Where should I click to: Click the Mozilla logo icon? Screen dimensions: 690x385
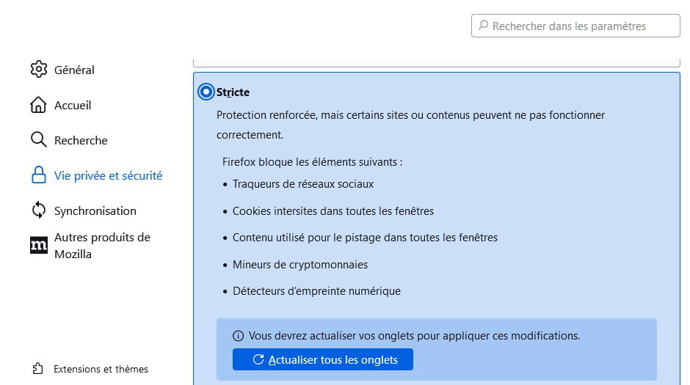(38, 246)
